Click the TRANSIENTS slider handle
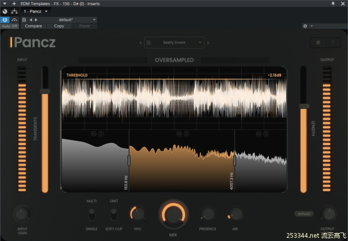The width and height of the screenshot is (348, 241). tap(45, 91)
